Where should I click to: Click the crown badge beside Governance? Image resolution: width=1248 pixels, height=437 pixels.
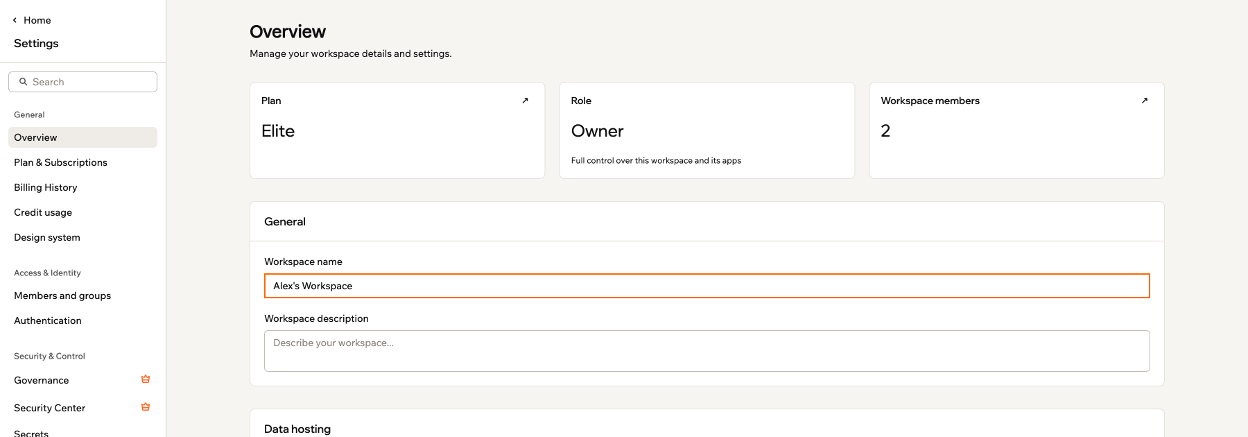(146, 379)
